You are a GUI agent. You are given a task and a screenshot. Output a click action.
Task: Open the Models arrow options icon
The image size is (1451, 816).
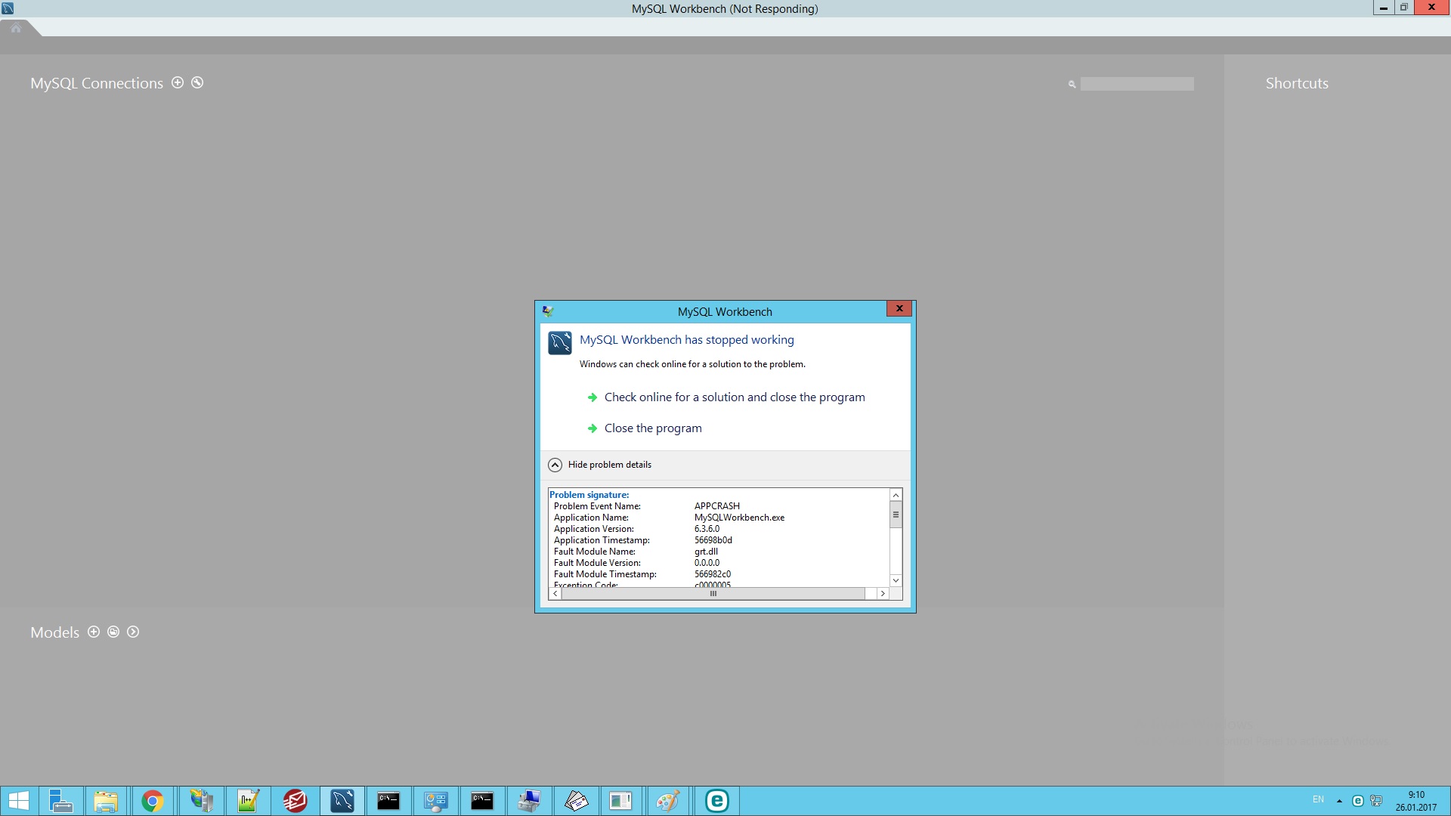[133, 632]
